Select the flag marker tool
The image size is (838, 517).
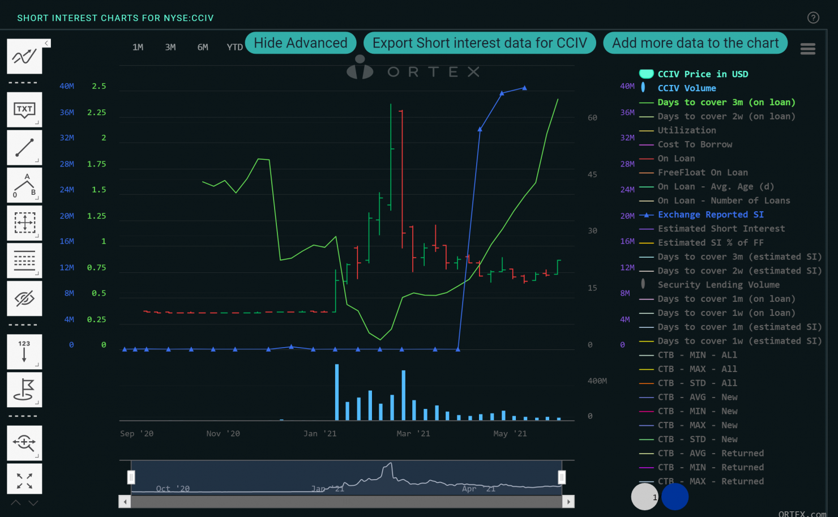[x=24, y=390]
